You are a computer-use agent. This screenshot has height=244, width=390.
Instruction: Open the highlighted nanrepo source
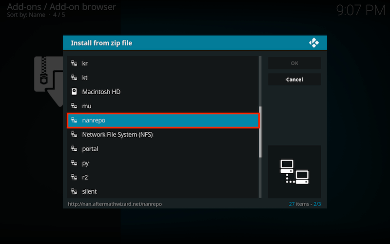pos(163,120)
